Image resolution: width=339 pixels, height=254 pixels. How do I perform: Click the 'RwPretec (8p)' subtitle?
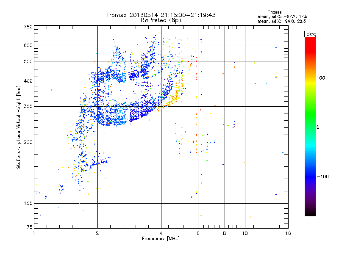coord(161,20)
